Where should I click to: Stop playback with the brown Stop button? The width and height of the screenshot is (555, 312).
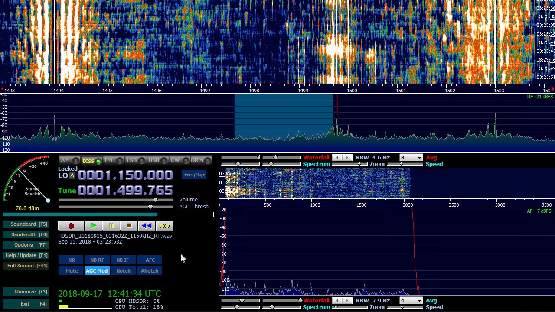(129, 226)
